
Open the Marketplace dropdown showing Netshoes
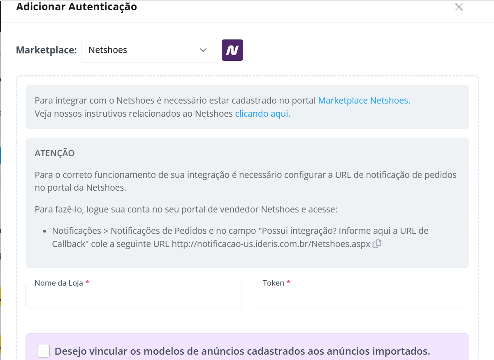[x=149, y=50]
